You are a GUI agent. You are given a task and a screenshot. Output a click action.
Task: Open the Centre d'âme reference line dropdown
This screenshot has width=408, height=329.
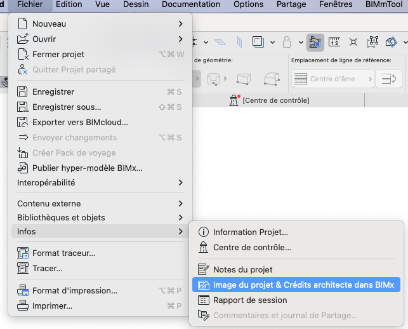(x=332, y=79)
